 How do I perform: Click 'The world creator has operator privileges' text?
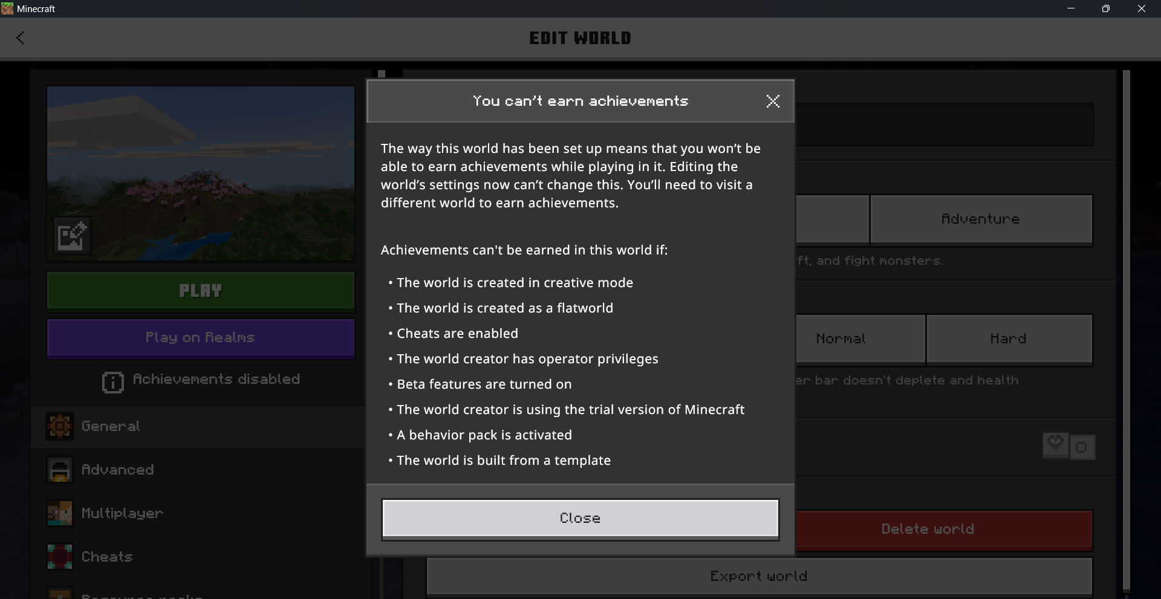(x=527, y=359)
